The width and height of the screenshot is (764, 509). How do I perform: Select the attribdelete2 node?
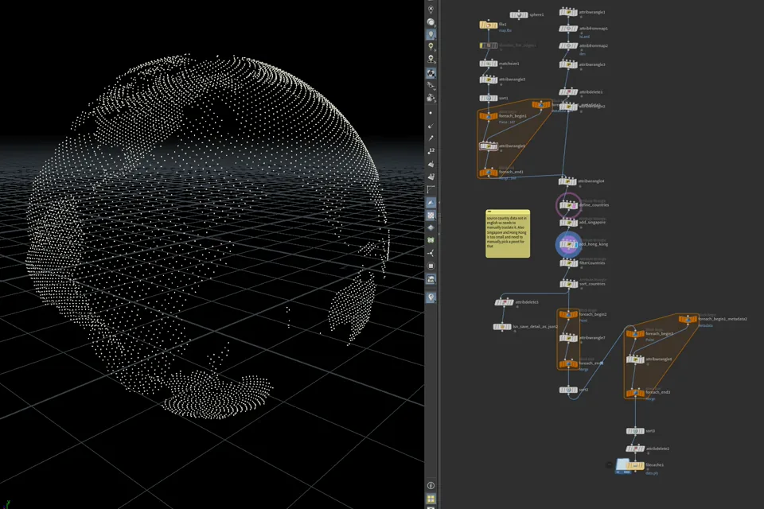coord(635,449)
